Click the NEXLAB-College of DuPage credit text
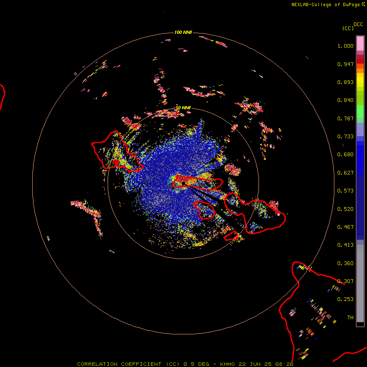Image resolution: width=367 pixels, height=367 pixels. [x=325, y=4]
